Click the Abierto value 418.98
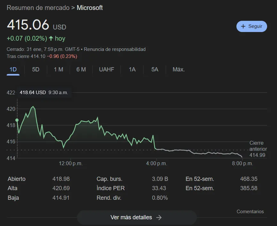 [x=61, y=179]
